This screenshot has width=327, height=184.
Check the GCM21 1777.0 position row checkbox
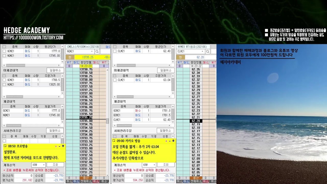tap(4, 51)
